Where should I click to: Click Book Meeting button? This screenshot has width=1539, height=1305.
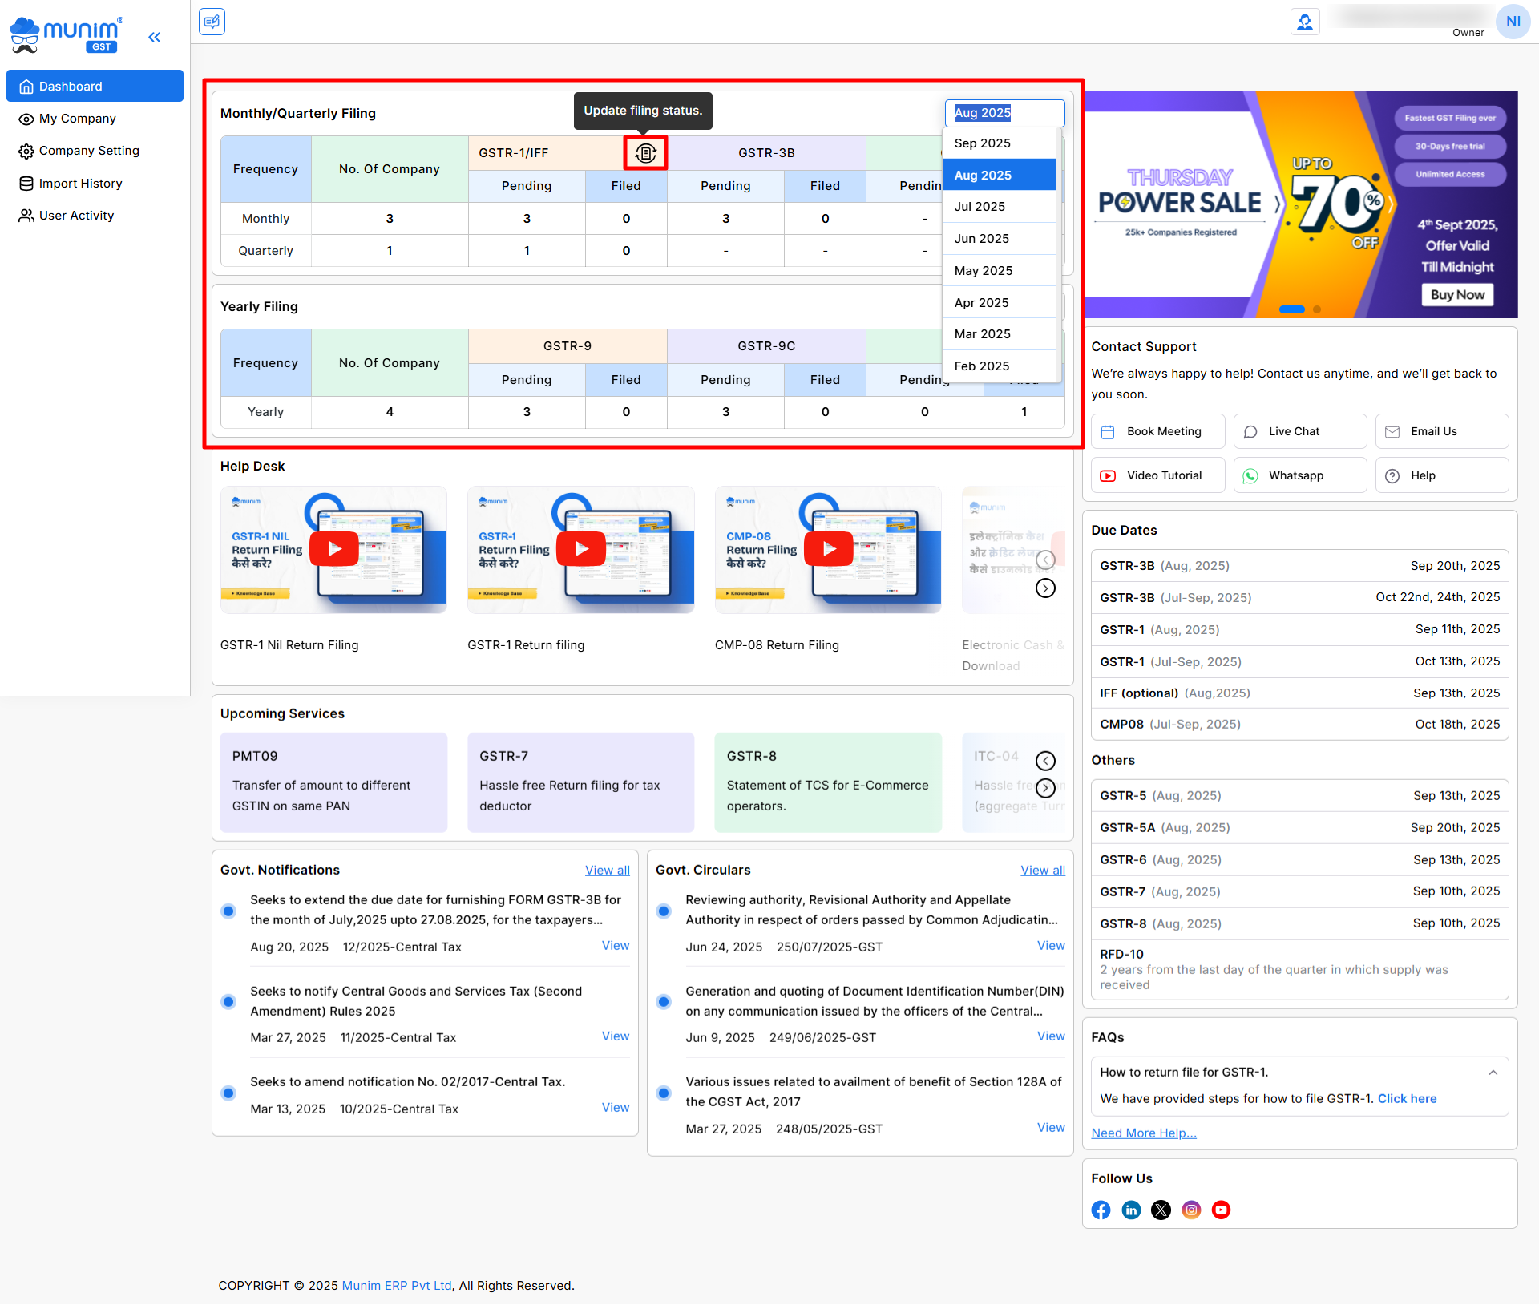[1157, 431]
